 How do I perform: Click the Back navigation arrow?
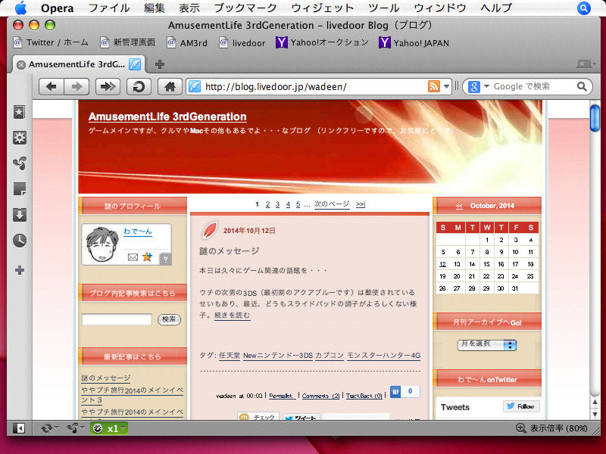coord(52,86)
